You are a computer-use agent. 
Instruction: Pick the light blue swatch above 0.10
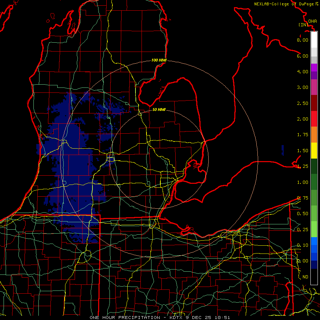pos(314,241)
